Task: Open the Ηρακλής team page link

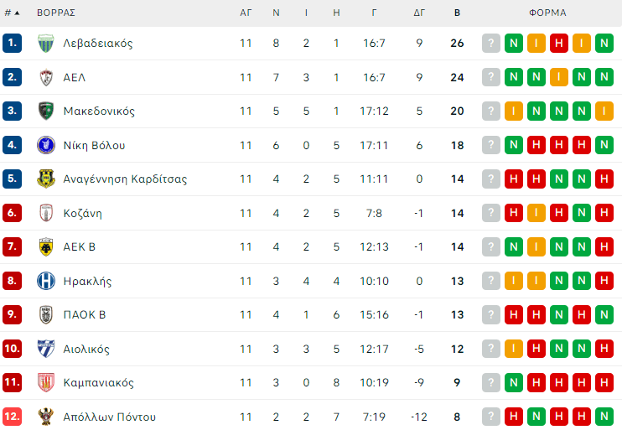Action: (87, 282)
